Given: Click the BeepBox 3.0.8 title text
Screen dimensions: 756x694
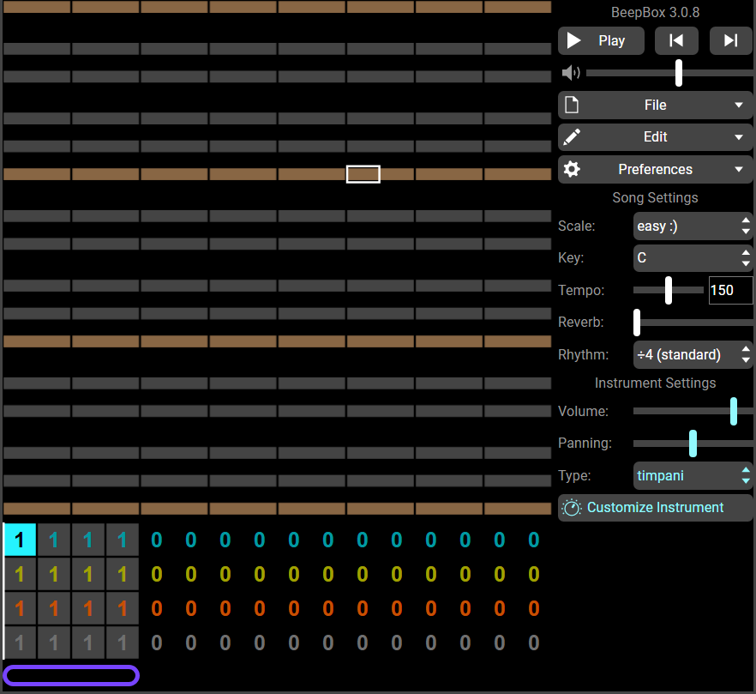Looking at the screenshot, I should (x=655, y=12).
